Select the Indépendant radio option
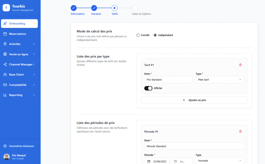 [x=155, y=35]
